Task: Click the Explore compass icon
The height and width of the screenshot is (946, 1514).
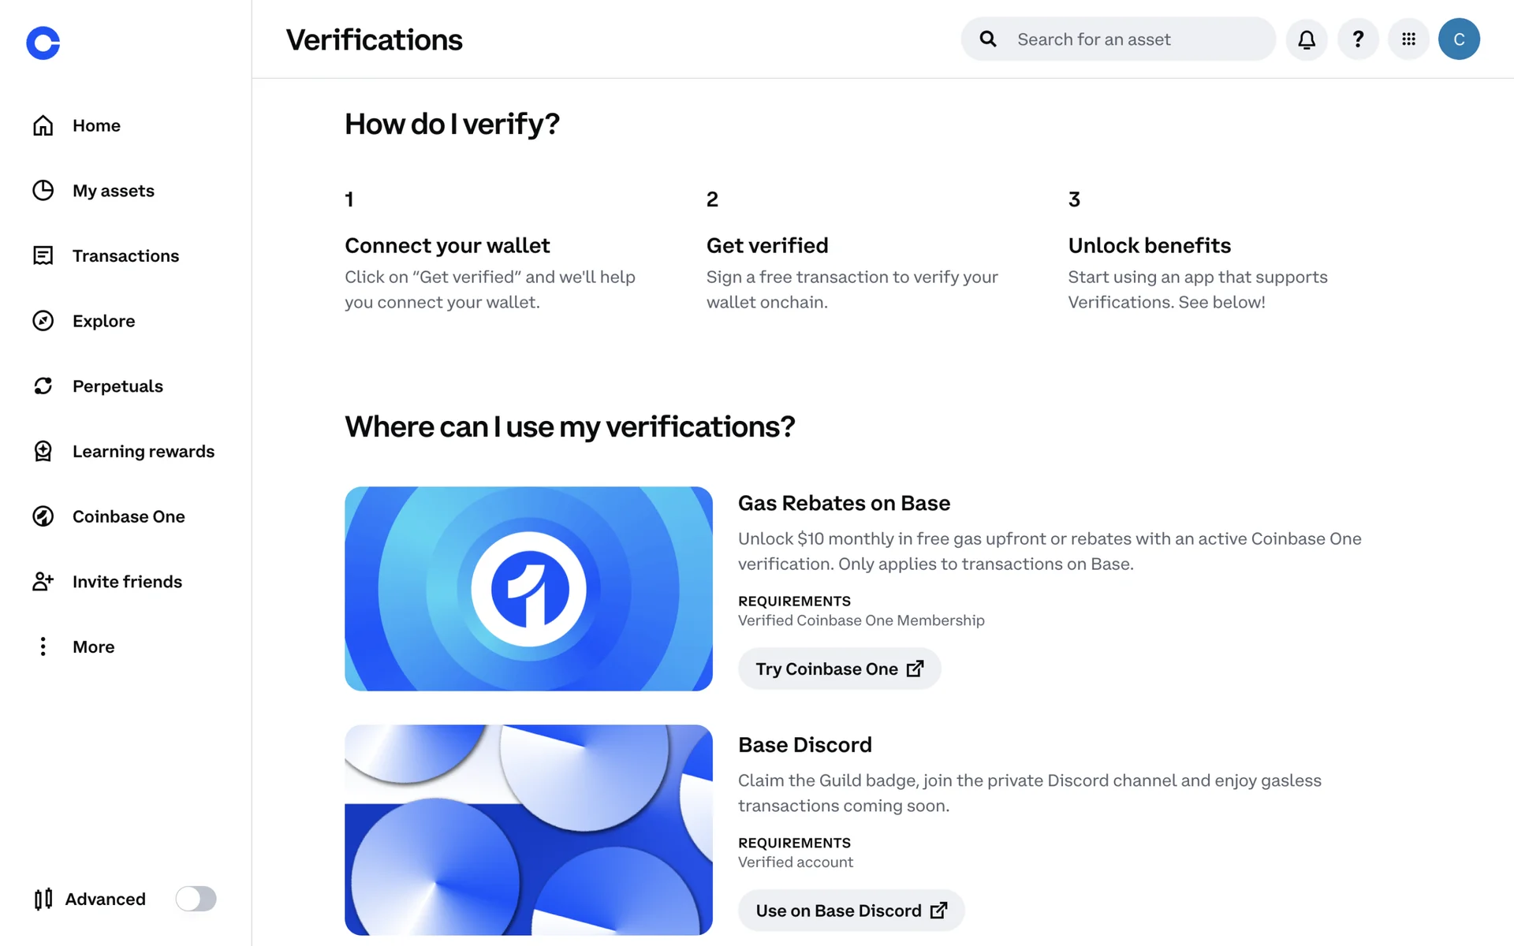Action: (43, 321)
